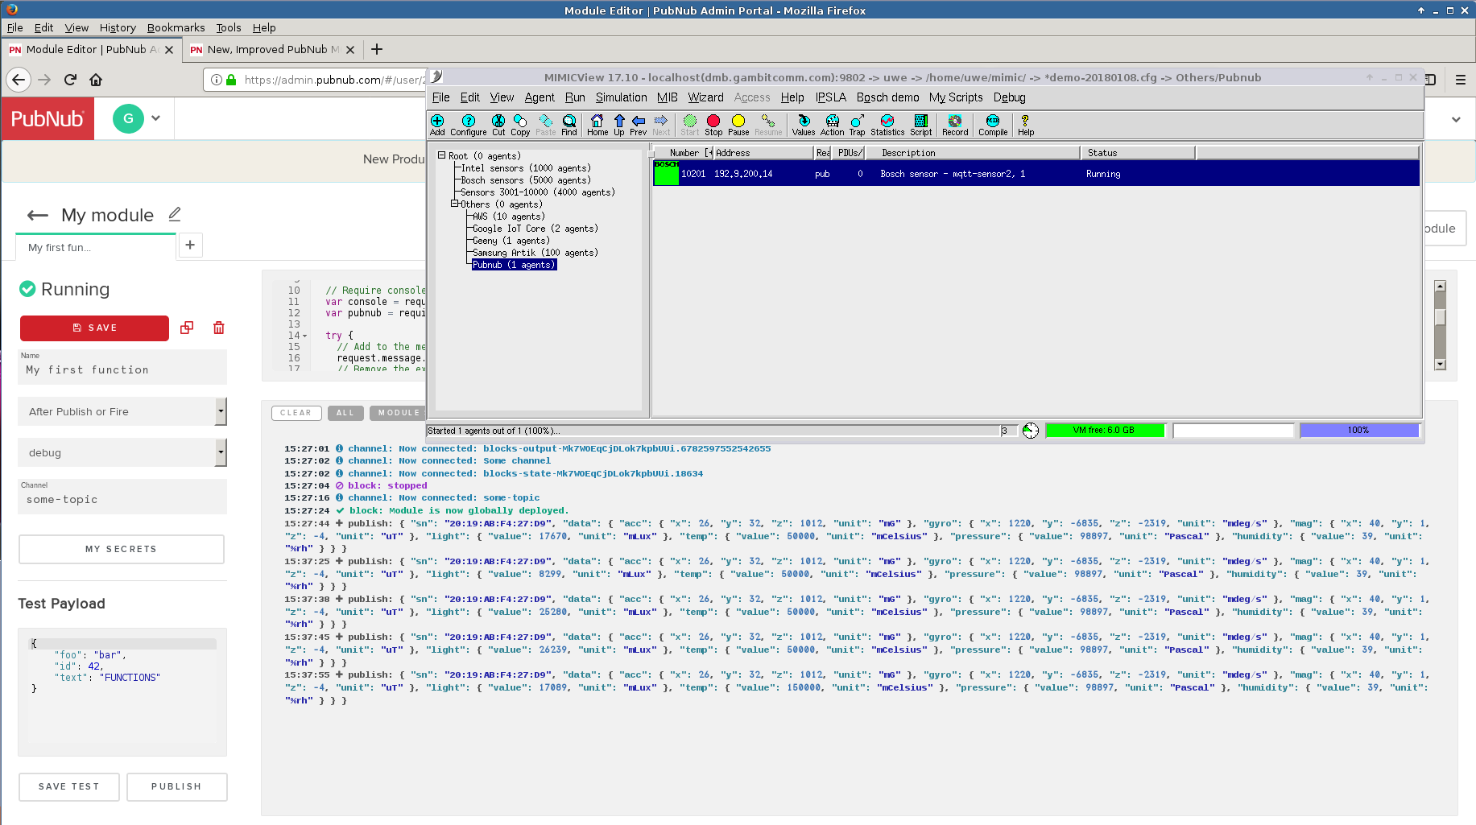Select Google IoT Core (2 agents) in tree
Viewport: 1476px width, 825px height.
[x=535, y=229]
